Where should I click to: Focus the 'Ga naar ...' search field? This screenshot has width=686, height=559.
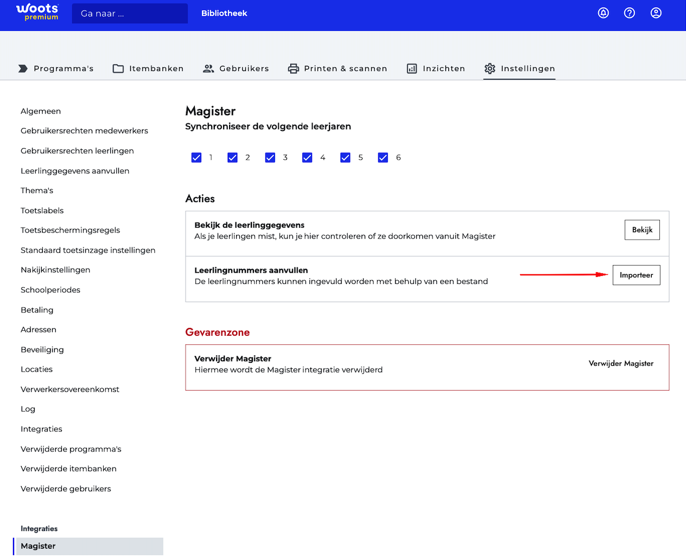(x=130, y=14)
